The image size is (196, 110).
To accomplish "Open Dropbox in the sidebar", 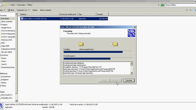I will (4, 25).
